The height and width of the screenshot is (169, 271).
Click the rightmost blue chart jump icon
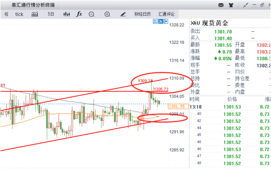click(166, 21)
